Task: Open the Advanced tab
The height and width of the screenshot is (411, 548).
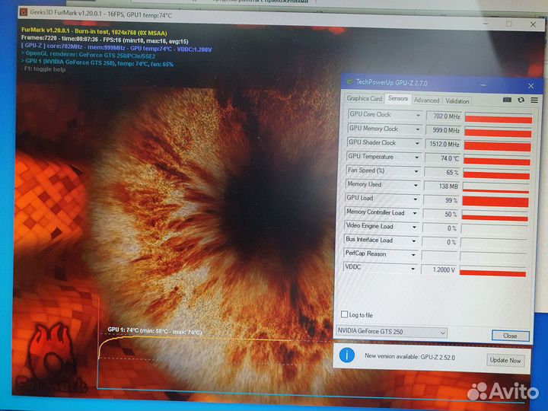Action: (x=426, y=100)
